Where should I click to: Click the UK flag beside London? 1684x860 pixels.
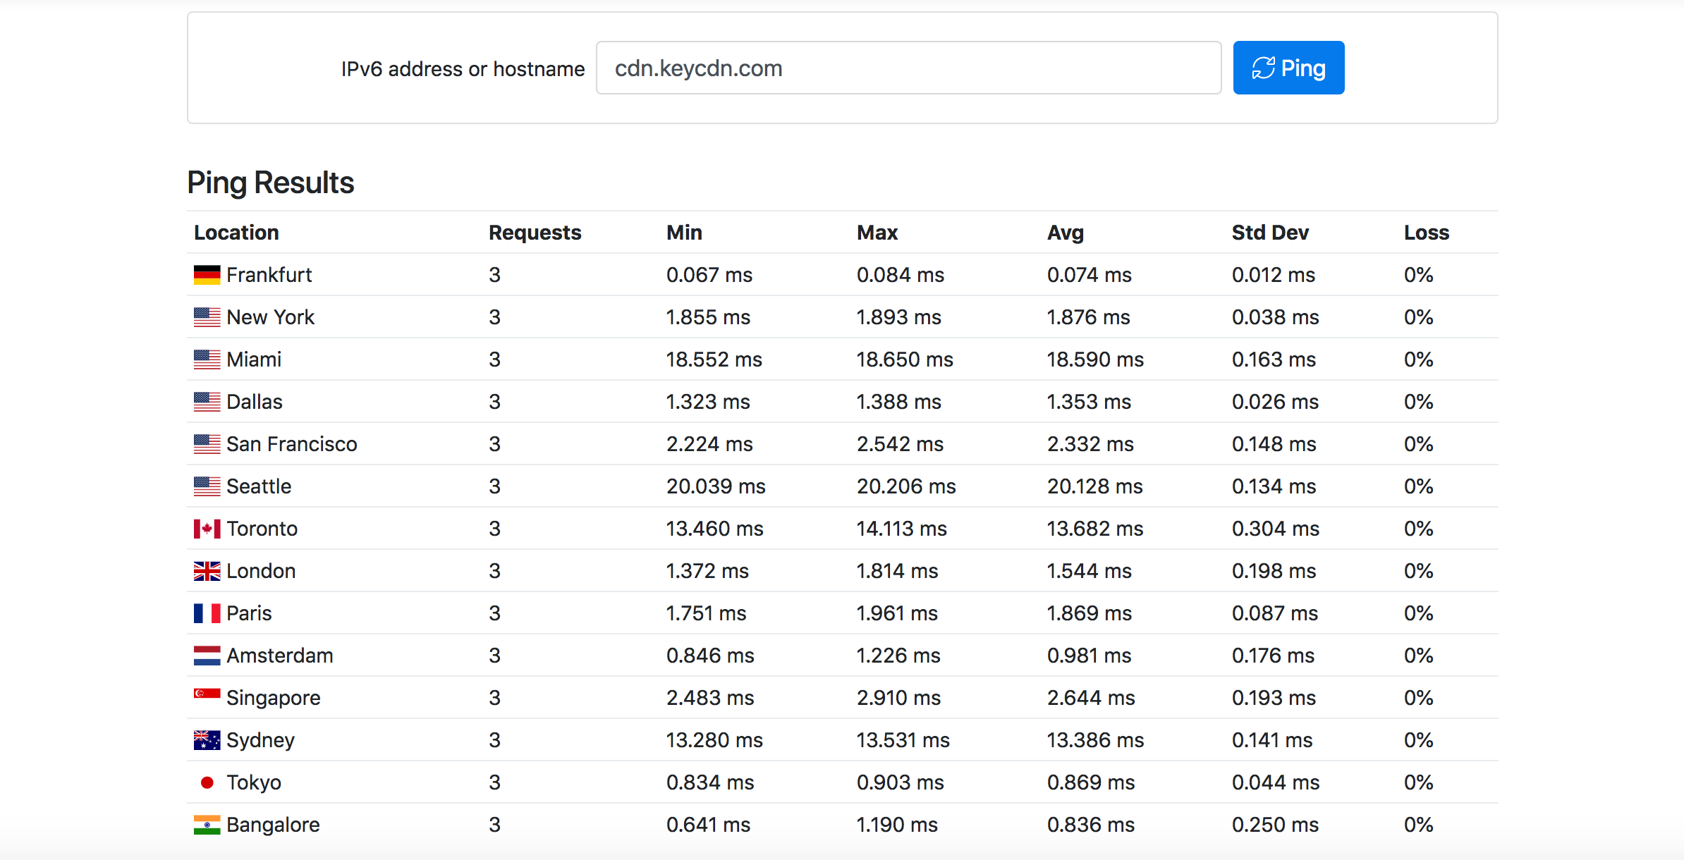[207, 571]
